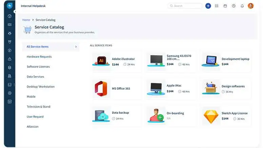
Task: Click the blue plus button in header
Action: 208,6
